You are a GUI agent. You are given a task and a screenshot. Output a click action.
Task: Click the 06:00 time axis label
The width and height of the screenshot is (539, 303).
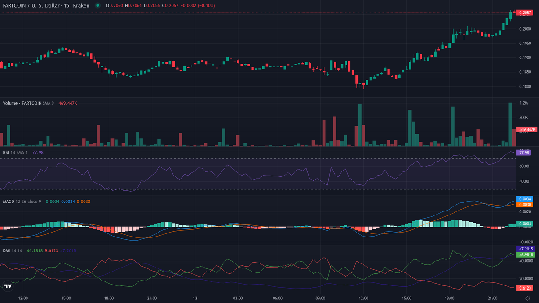[278, 298]
